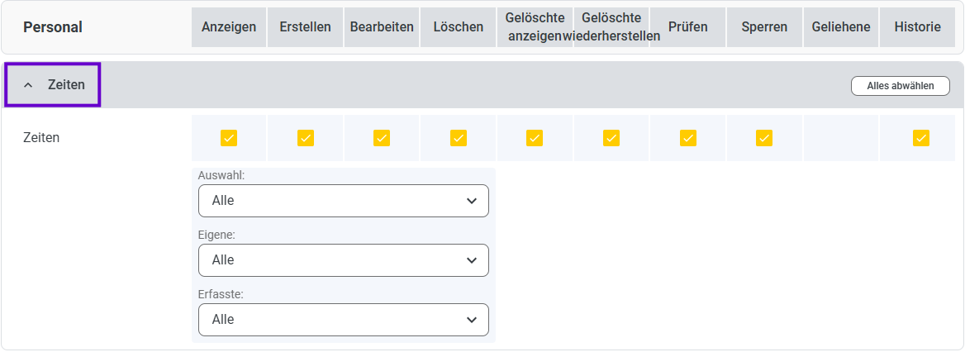The height and width of the screenshot is (352, 965).
Task: Select the Geliehene column header
Action: pyautogui.click(x=841, y=27)
